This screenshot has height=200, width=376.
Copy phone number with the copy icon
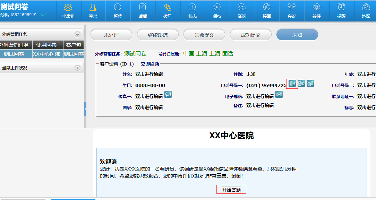[x=310, y=84]
